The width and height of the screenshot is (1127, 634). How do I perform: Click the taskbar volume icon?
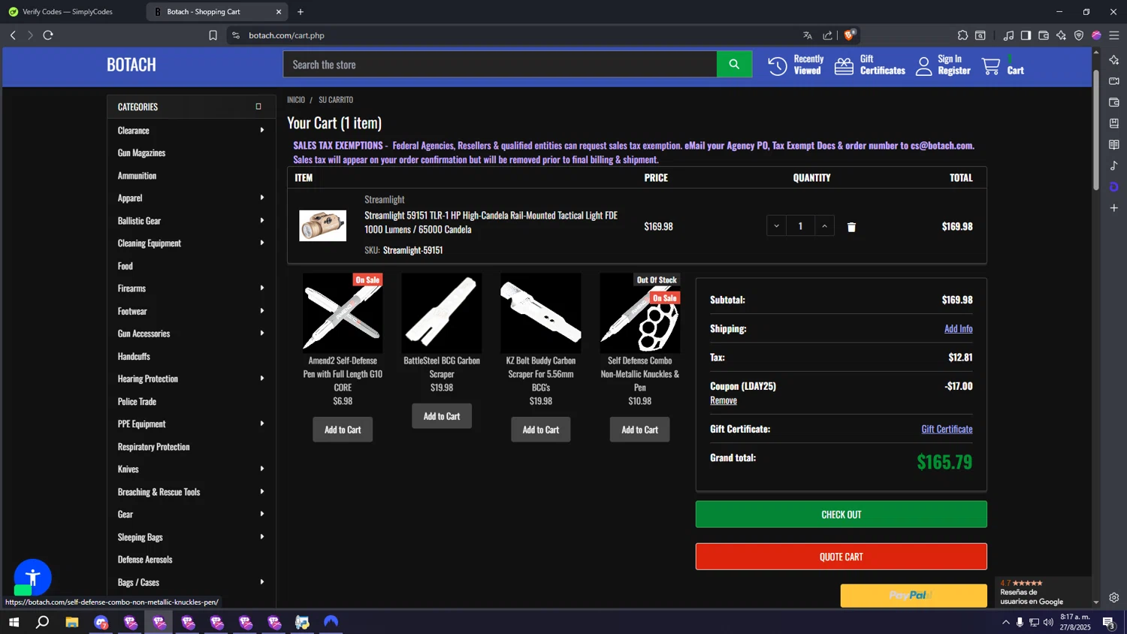coord(1048,622)
